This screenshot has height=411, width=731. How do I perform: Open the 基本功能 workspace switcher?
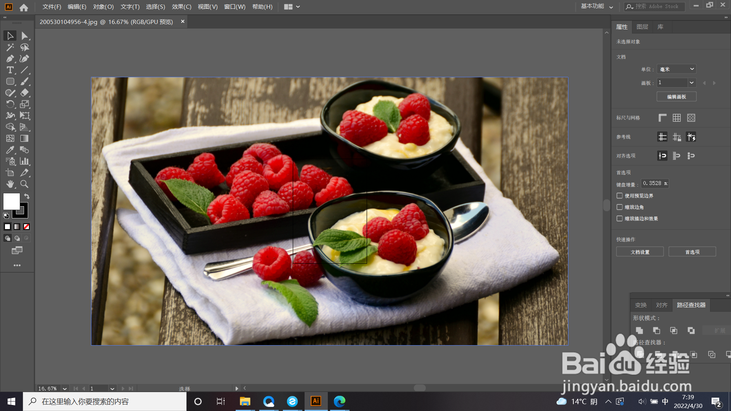point(597,6)
